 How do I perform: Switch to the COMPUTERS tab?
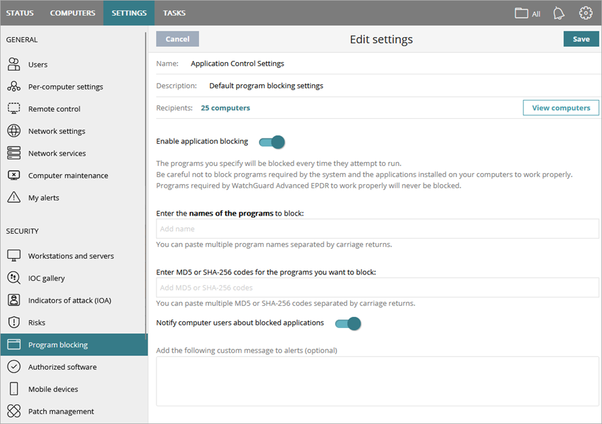(x=72, y=12)
